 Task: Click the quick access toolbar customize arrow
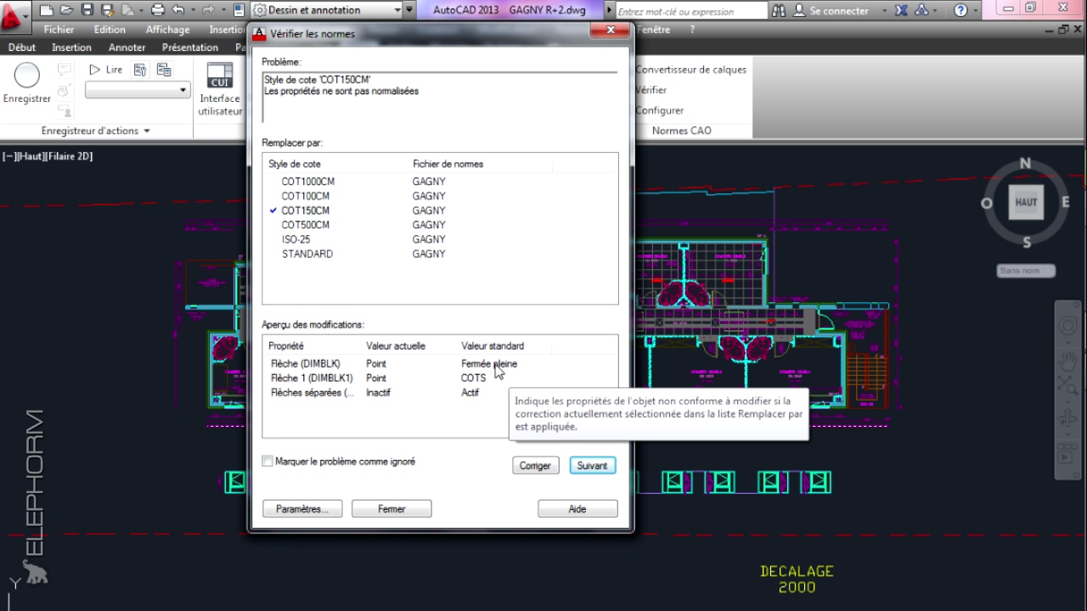pyautogui.click(x=411, y=11)
